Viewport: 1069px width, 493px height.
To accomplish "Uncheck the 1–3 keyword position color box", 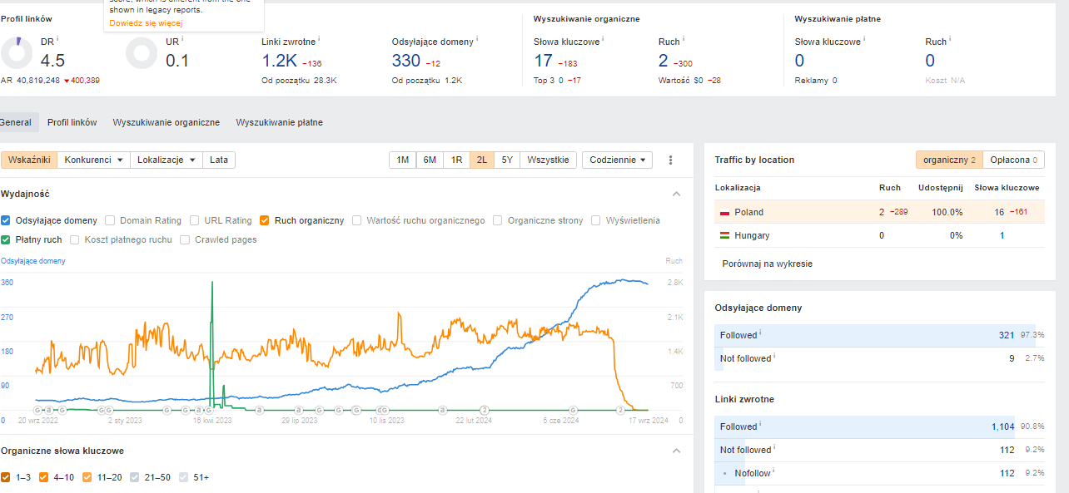I will 6,478.
